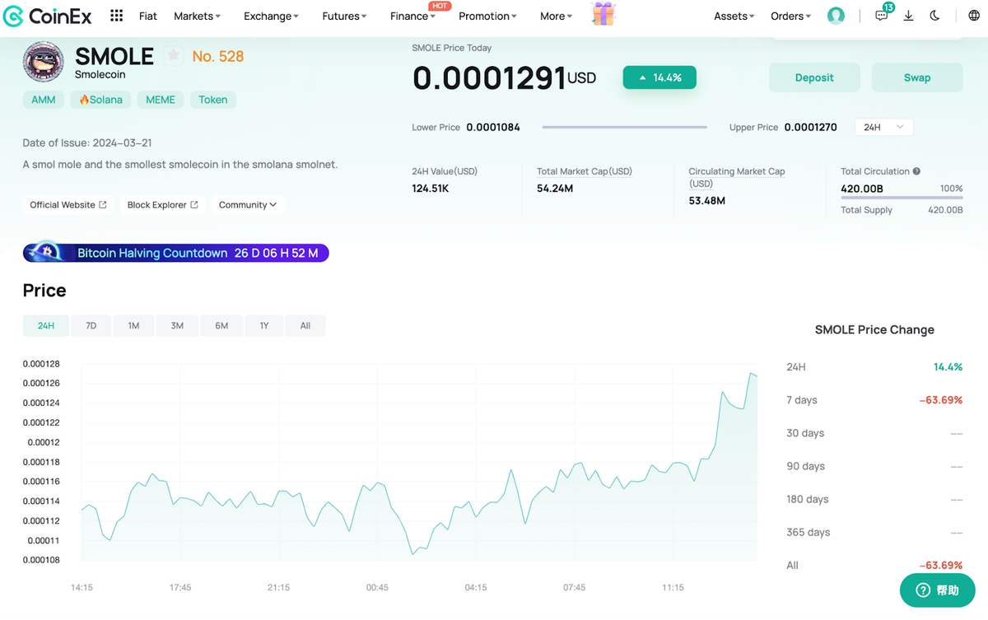Open the Block Explorer link
The height and width of the screenshot is (620, 988).
pyautogui.click(x=162, y=205)
